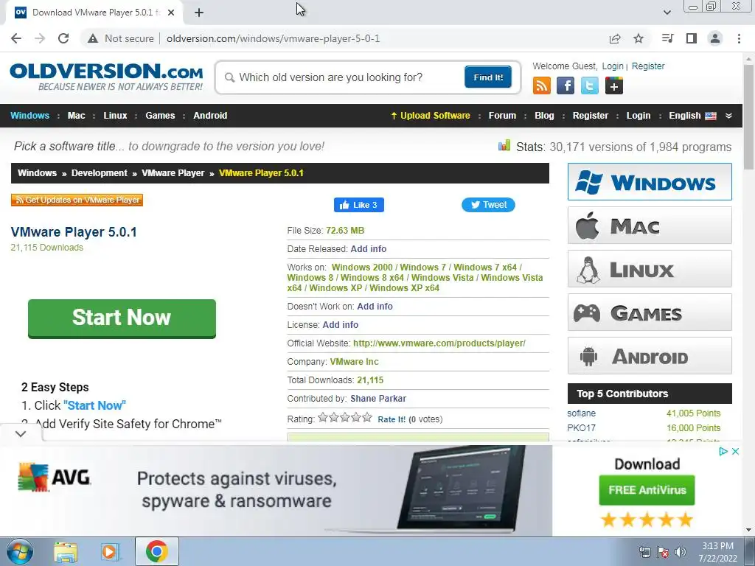This screenshot has height=566, width=755.
Task: Click the Games sidebar banner
Action: point(650,312)
